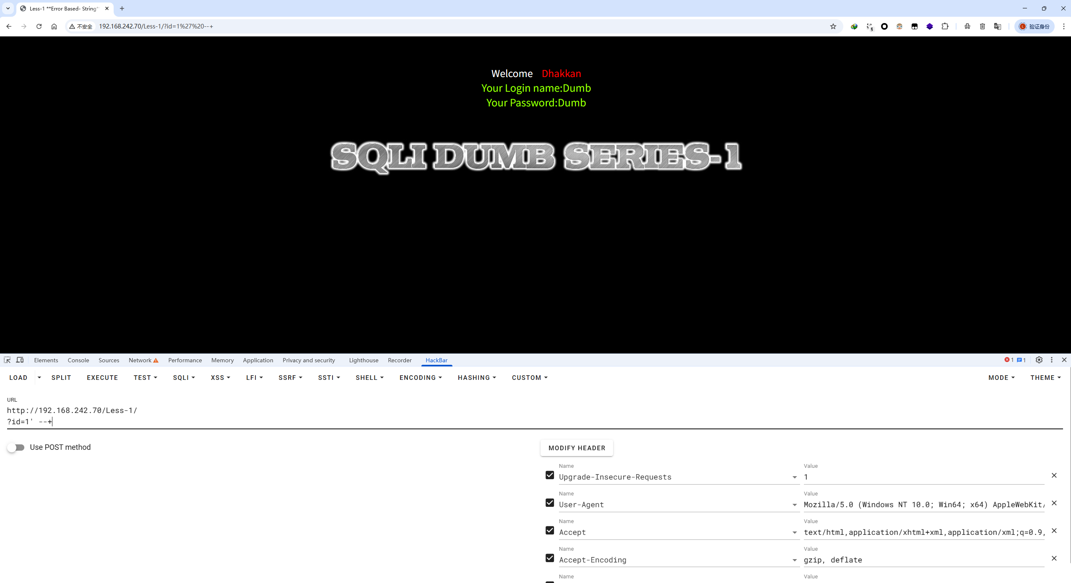Image resolution: width=1071 pixels, height=583 pixels.
Task: Expand the SQLI dropdown menu
Action: point(184,378)
